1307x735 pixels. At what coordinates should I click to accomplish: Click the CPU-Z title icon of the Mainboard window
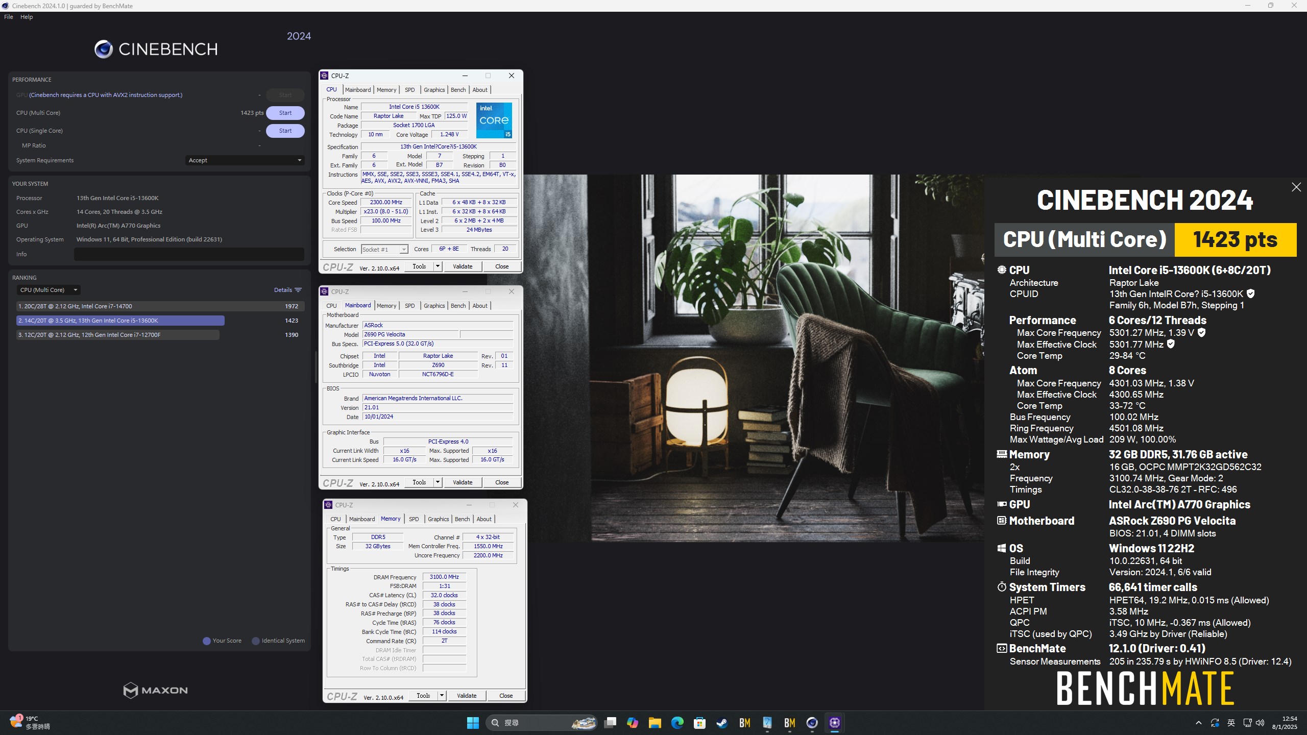pos(324,291)
